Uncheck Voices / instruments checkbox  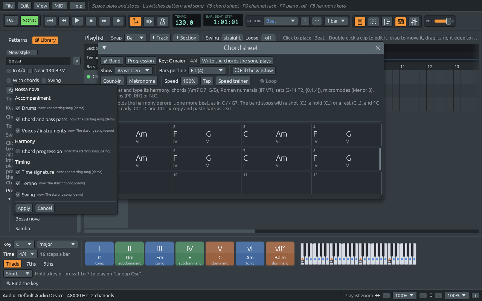click(18, 131)
